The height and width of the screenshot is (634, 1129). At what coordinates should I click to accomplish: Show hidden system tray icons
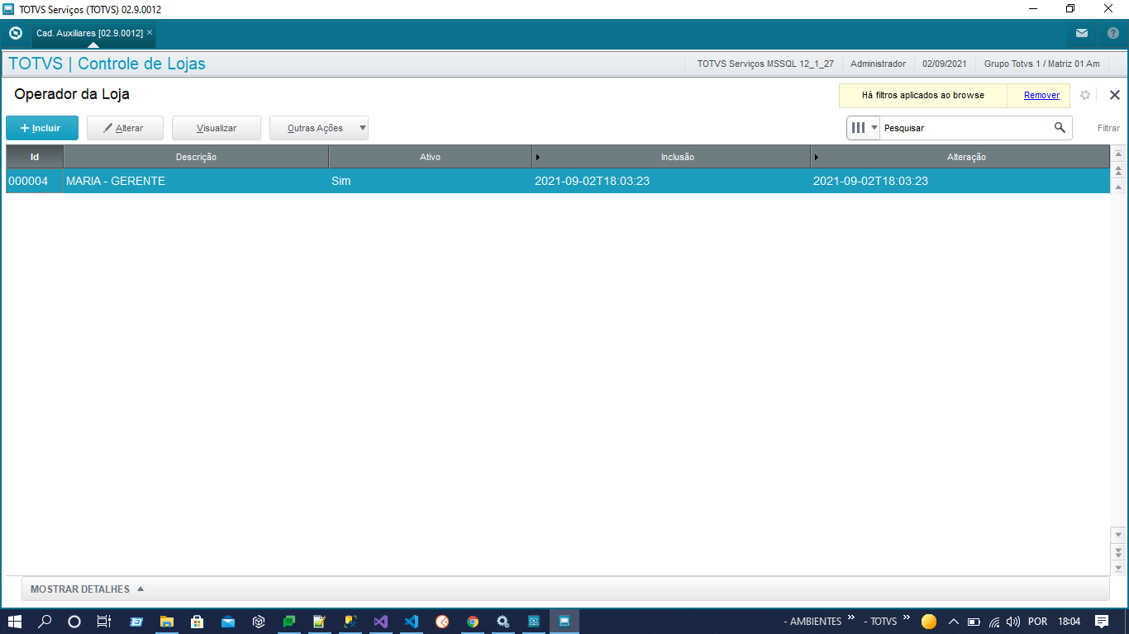953,622
